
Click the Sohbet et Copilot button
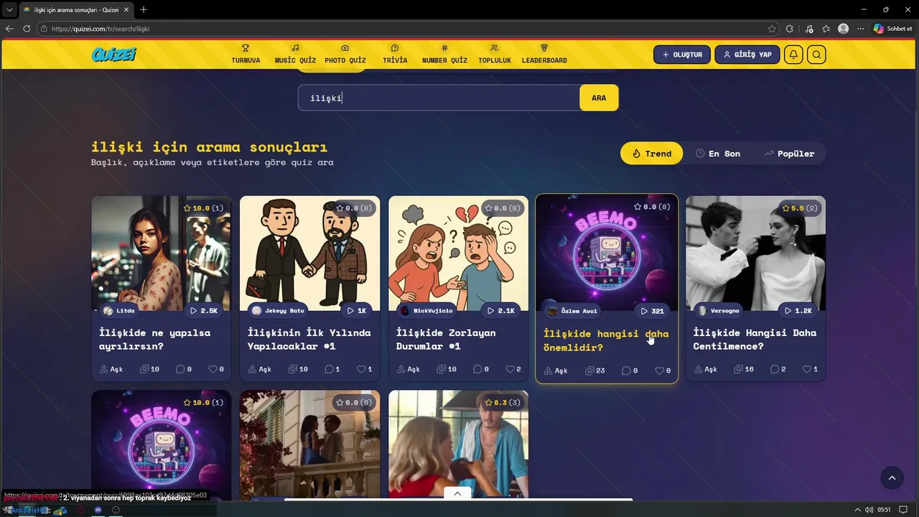892,29
